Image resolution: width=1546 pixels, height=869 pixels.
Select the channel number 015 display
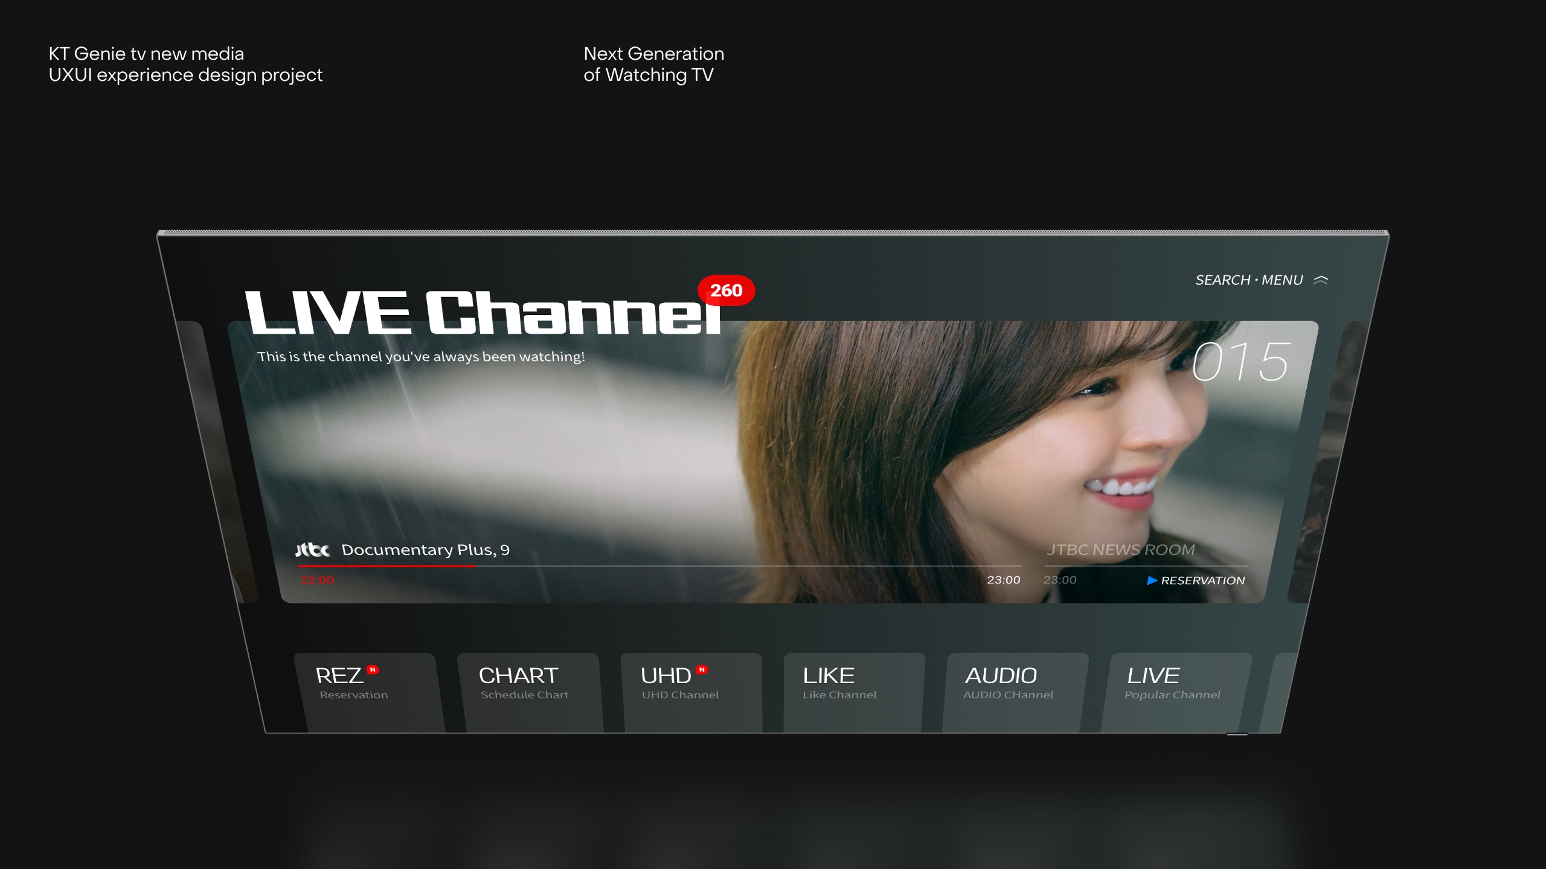[x=1242, y=361]
